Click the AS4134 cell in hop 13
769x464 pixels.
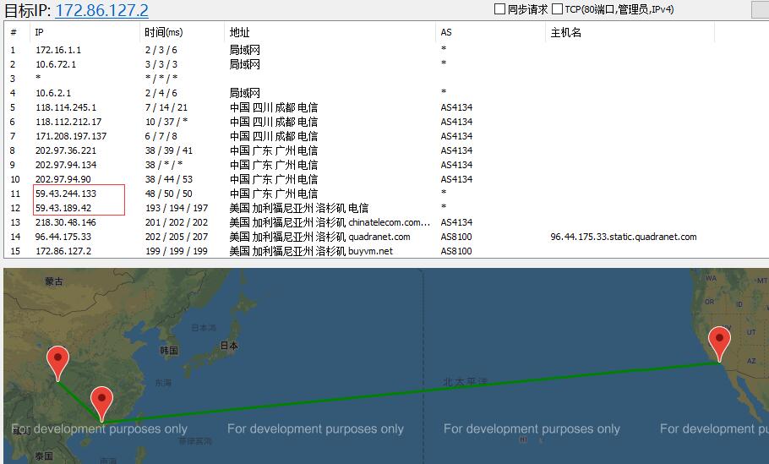tap(456, 222)
